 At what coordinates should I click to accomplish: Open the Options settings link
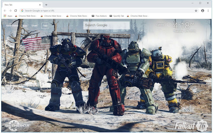pyautogui.click(x=160, y=25)
